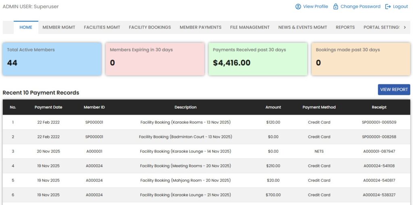Open the Portal Settings tab
413x205 pixels.
[381, 27]
